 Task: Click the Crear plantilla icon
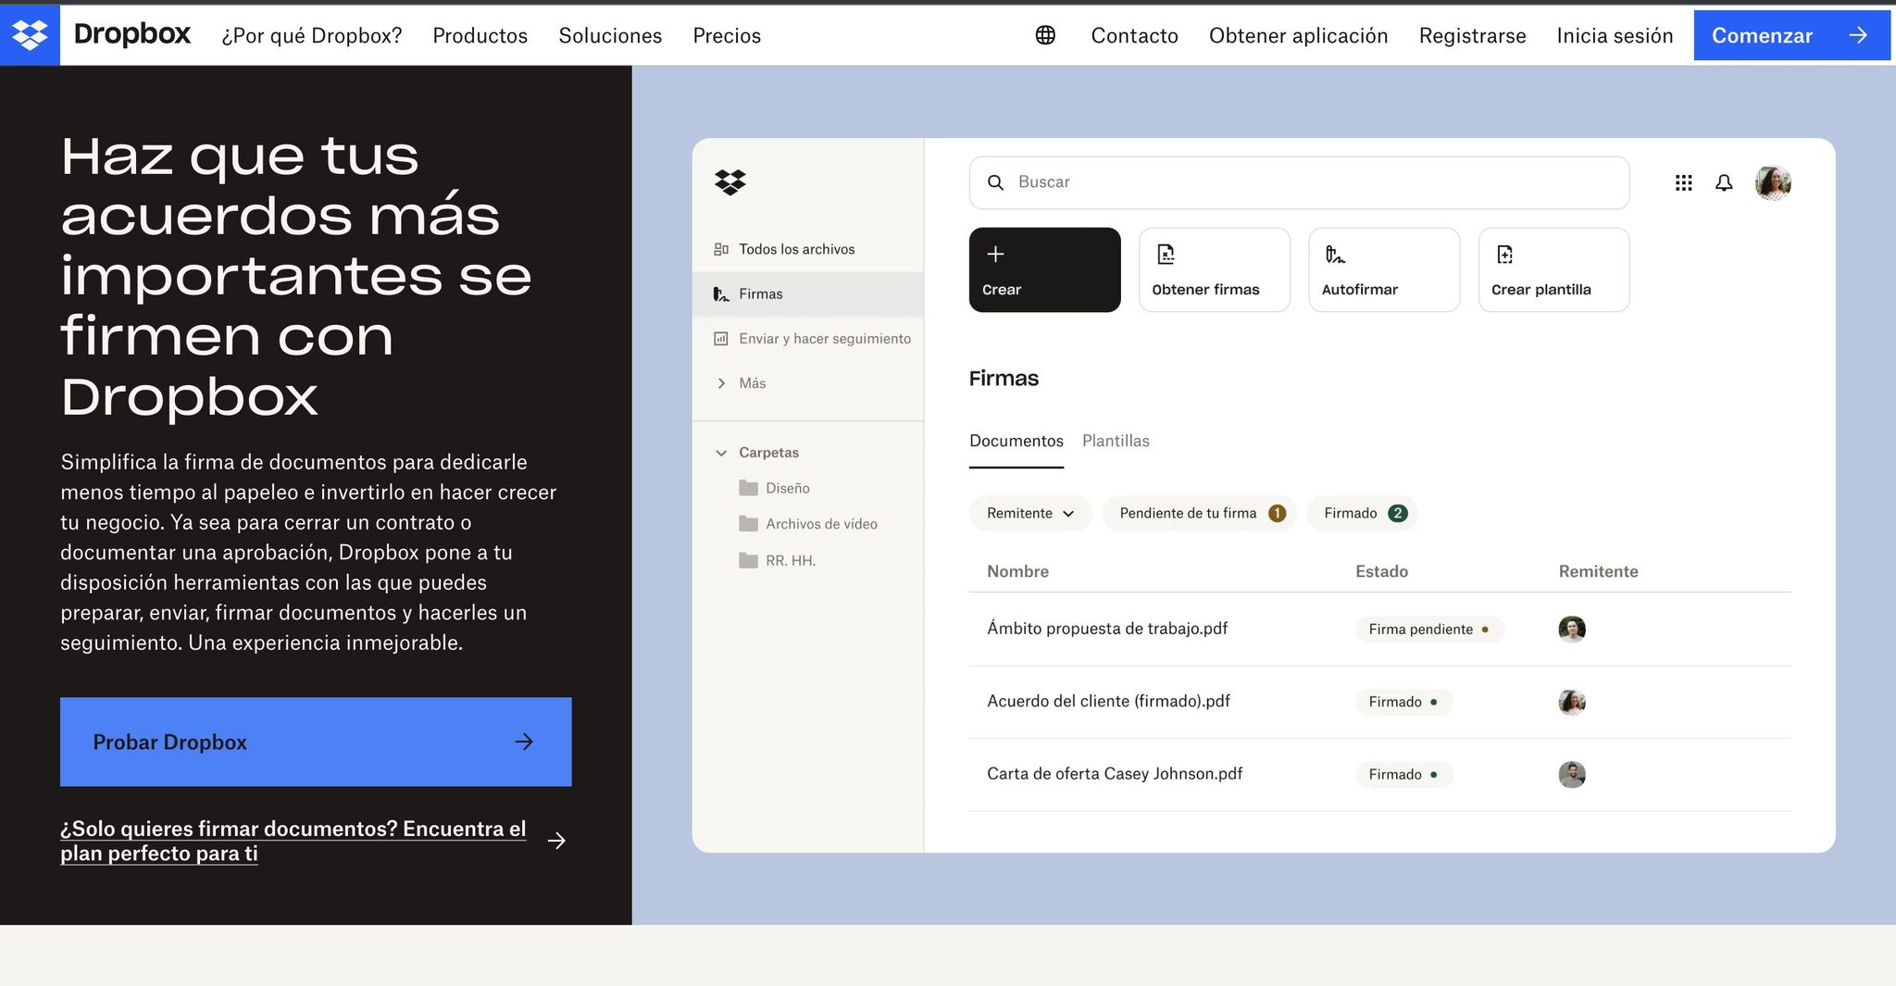coord(1504,254)
